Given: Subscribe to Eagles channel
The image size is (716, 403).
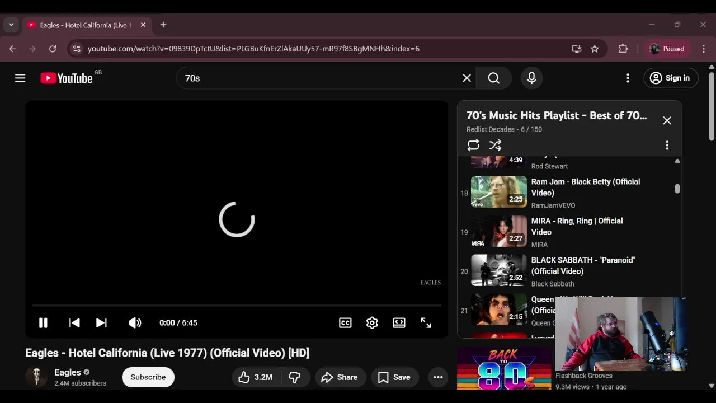Looking at the screenshot, I should (x=148, y=377).
